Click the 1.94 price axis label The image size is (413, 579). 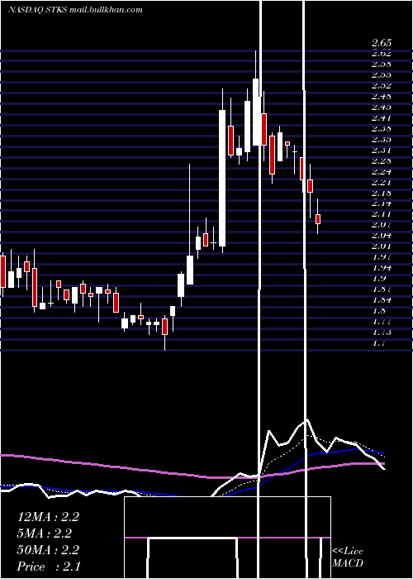382,268
